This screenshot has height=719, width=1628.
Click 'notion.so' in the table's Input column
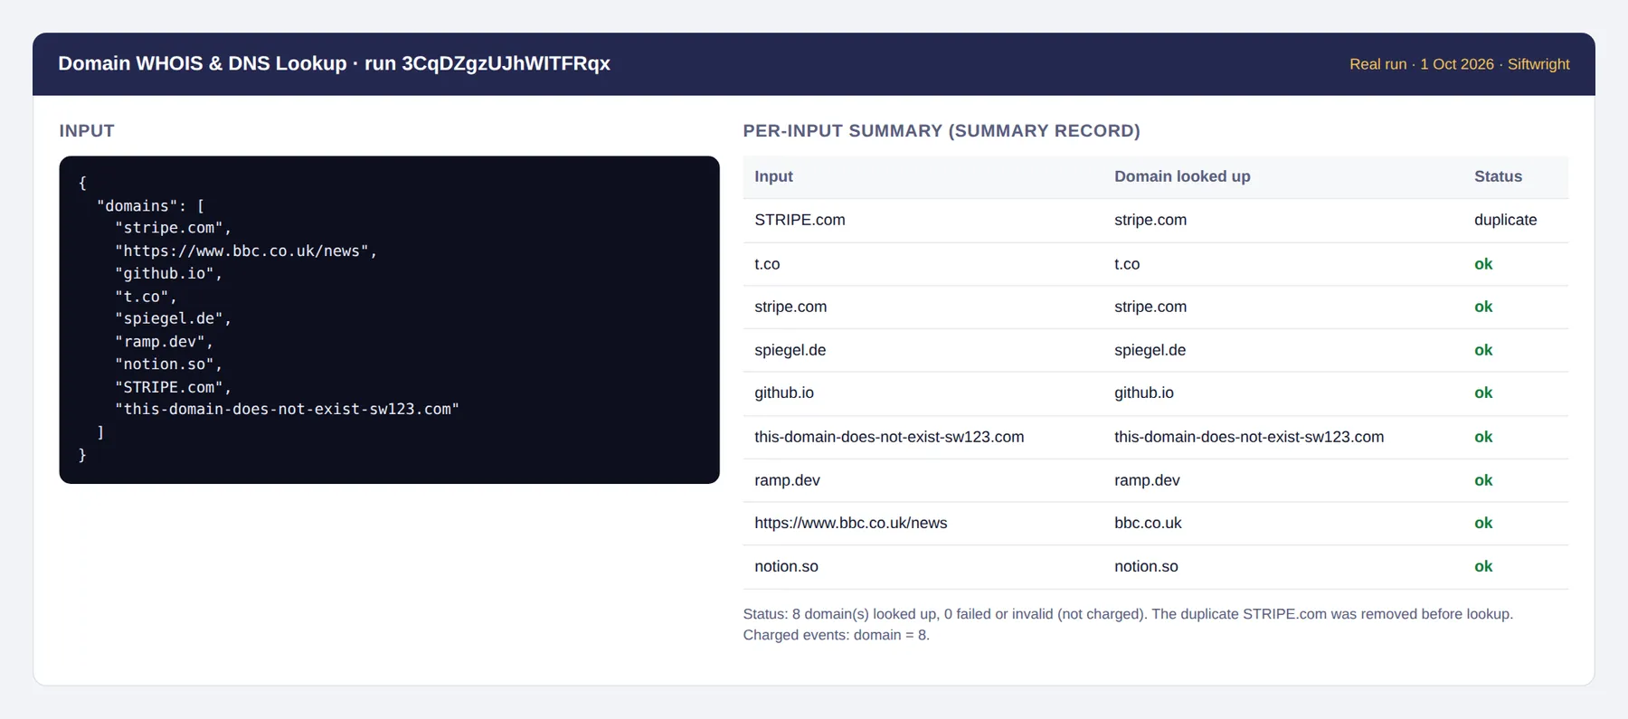(787, 566)
